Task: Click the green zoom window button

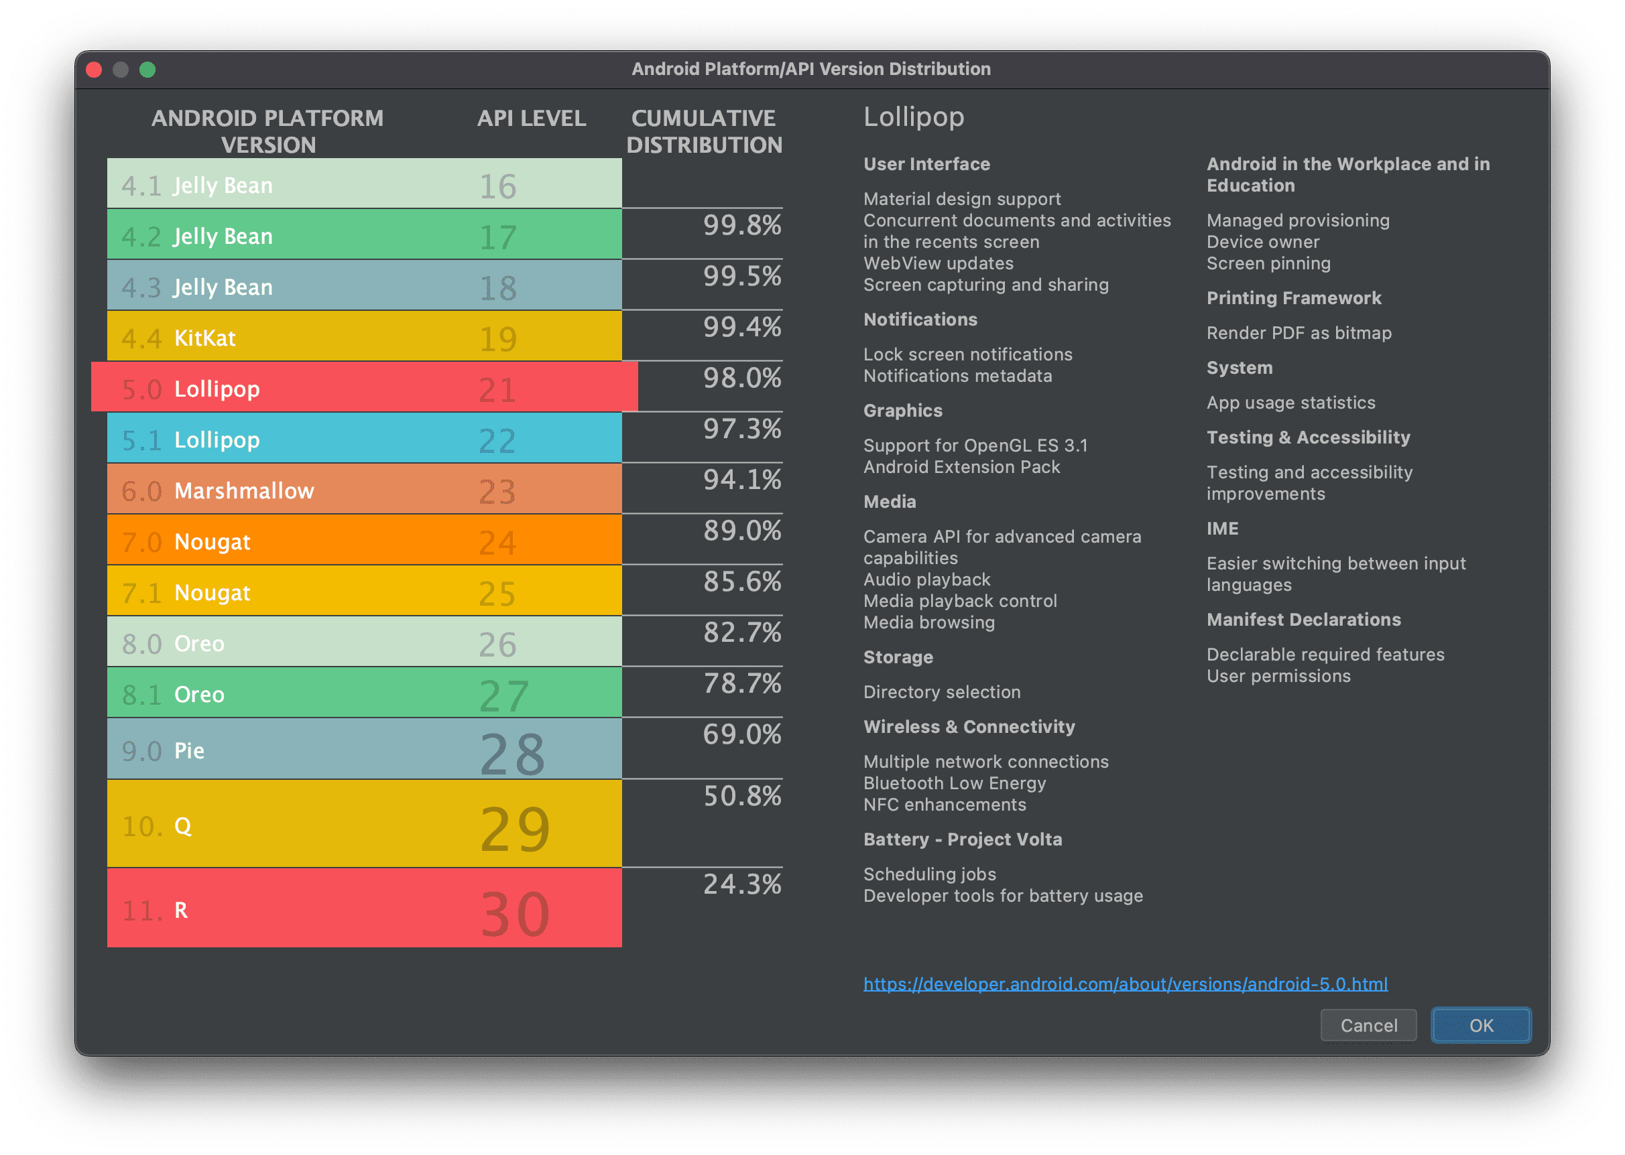Action: pyautogui.click(x=147, y=70)
